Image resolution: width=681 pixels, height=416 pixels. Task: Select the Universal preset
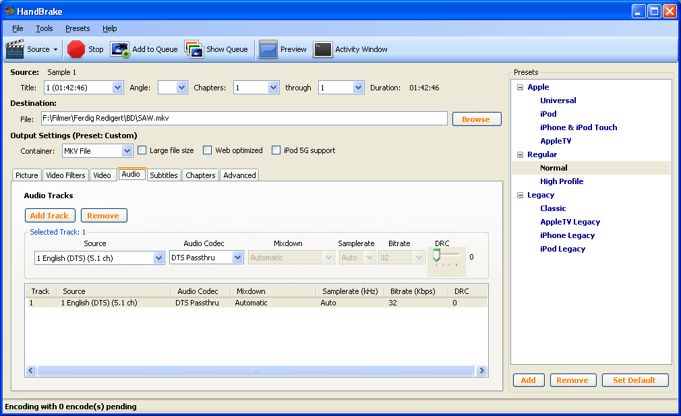(x=558, y=100)
